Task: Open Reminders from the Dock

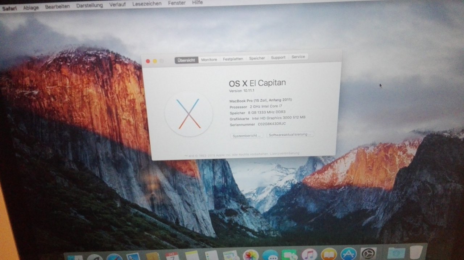Action: click(212, 255)
